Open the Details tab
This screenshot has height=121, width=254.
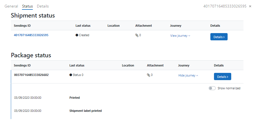[x=43, y=6]
